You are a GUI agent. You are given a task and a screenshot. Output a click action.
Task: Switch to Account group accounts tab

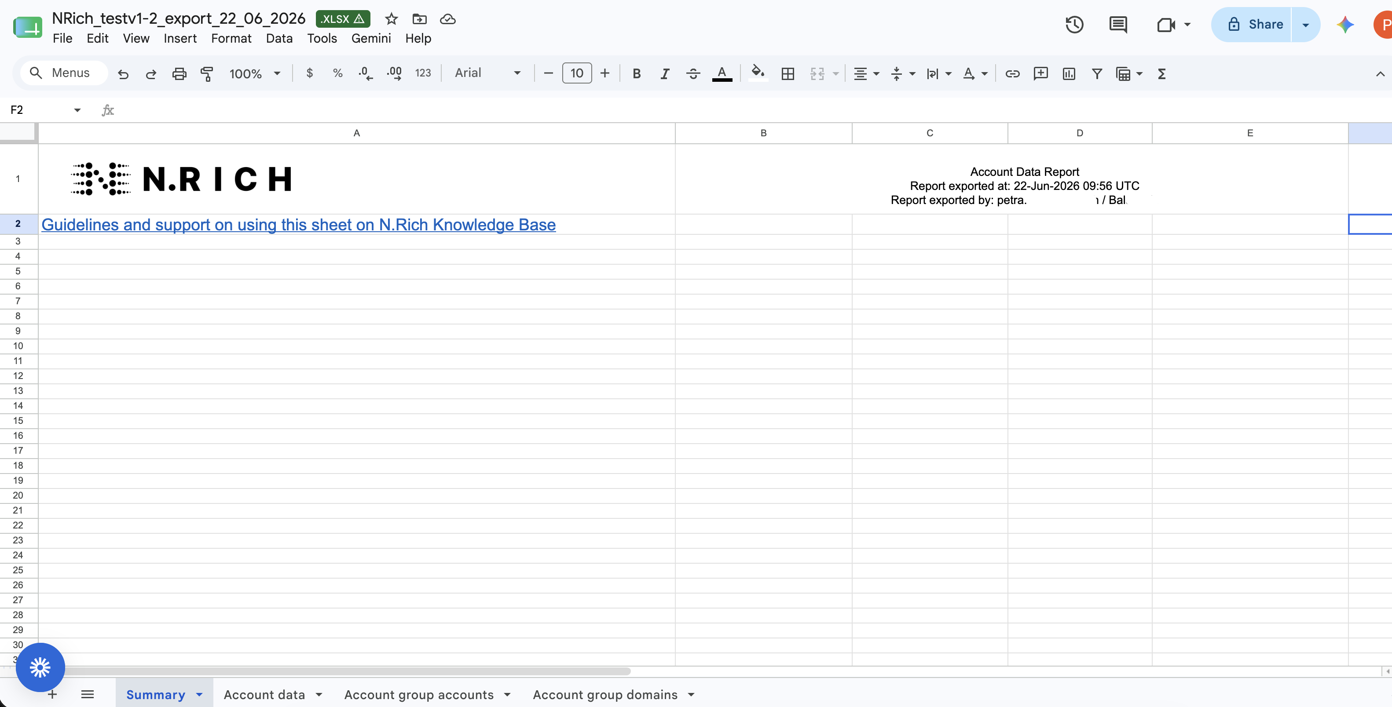(x=419, y=695)
